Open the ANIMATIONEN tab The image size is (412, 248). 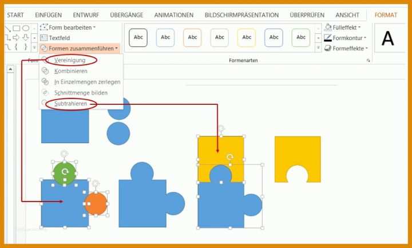(x=174, y=15)
